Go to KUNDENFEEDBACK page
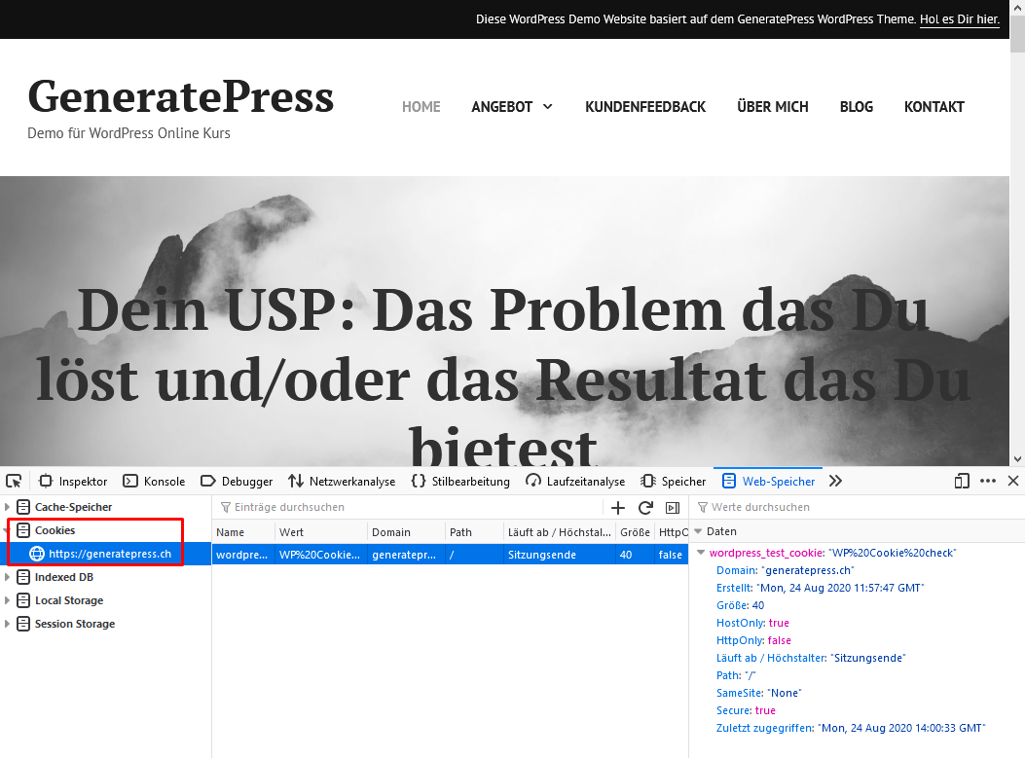 645,106
